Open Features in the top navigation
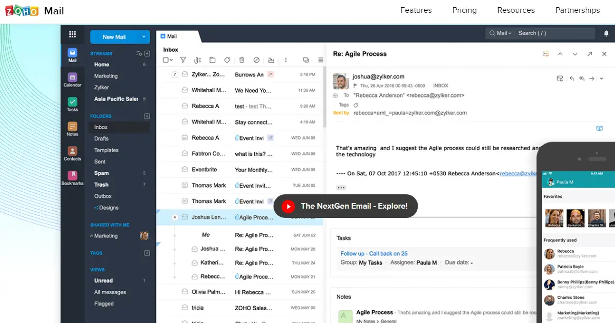615x323 pixels. click(x=416, y=10)
